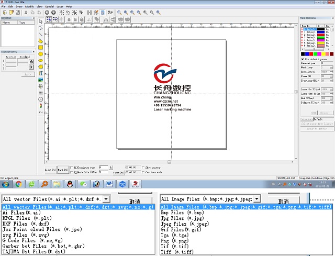The height and width of the screenshot is (256, 335).
Task: Select the Ellipse drawing tool
Action: click(x=41, y=61)
